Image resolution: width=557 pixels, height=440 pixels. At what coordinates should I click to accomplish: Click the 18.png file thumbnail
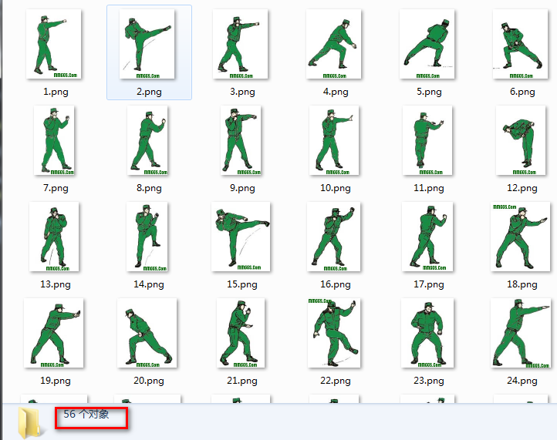tap(521, 237)
